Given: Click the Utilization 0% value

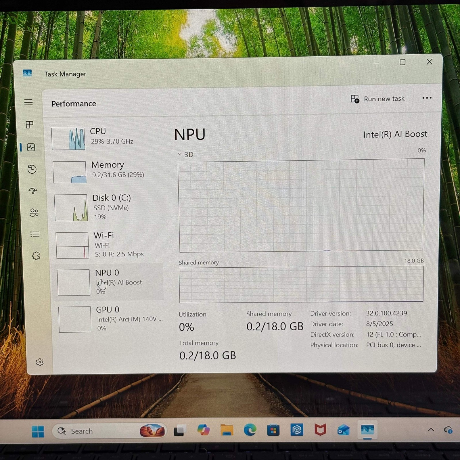Looking at the screenshot, I should coord(186,327).
